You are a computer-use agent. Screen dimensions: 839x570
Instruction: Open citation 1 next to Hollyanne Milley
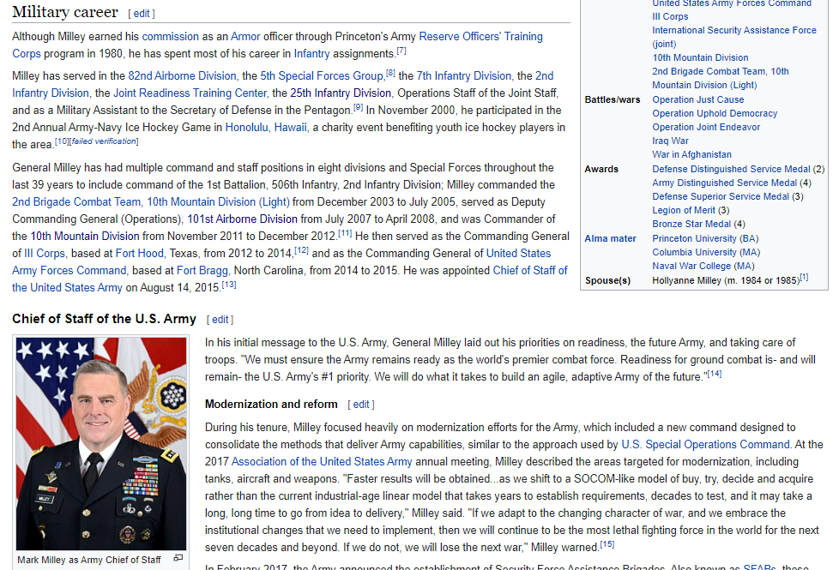pos(804,278)
